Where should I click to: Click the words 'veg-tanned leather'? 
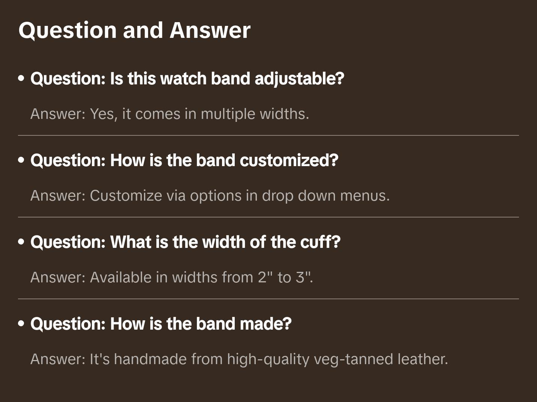click(x=380, y=359)
